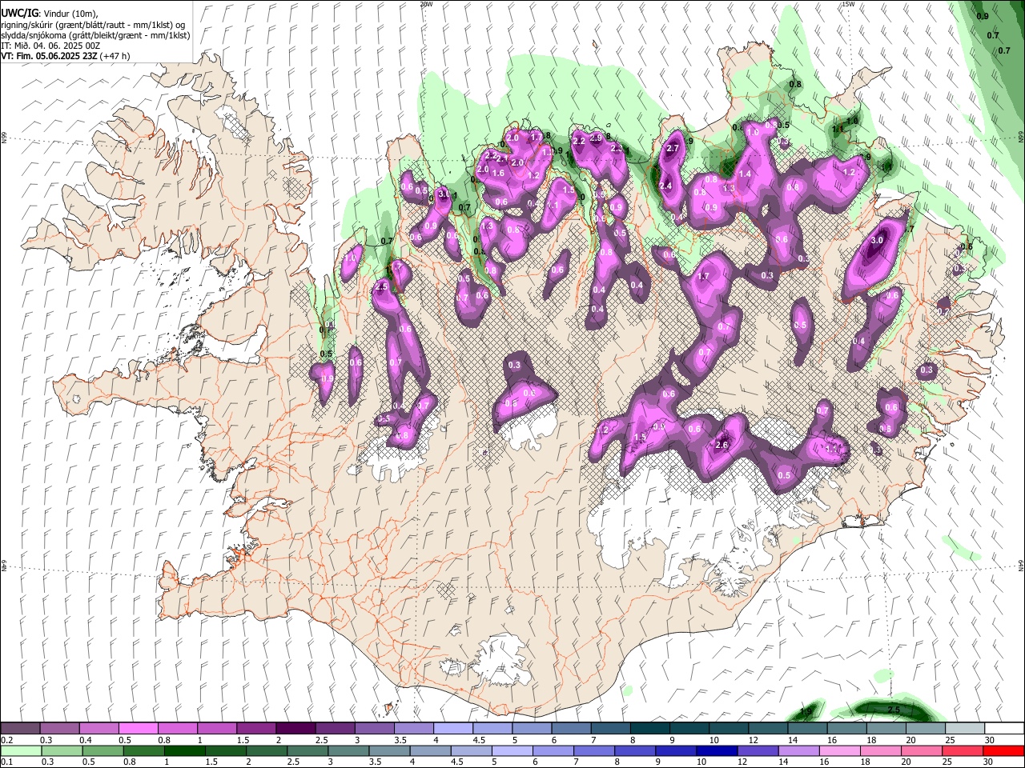Click lower legend green swatch between 0.5 and 0.8

point(102,750)
